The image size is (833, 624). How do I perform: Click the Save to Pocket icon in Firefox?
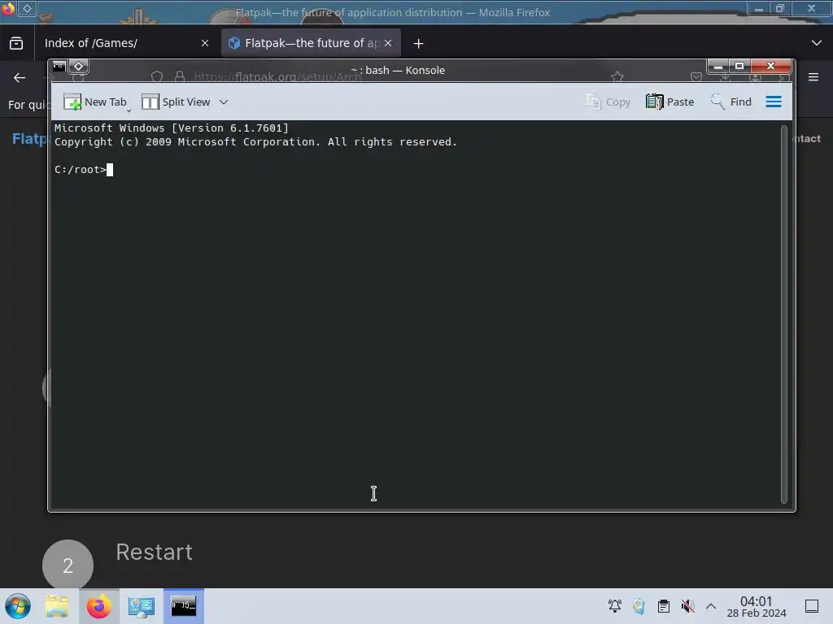click(696, 77)
